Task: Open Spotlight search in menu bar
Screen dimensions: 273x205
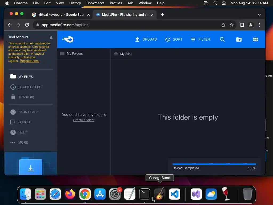Action: pyautogui.click(x=215, y=3)
